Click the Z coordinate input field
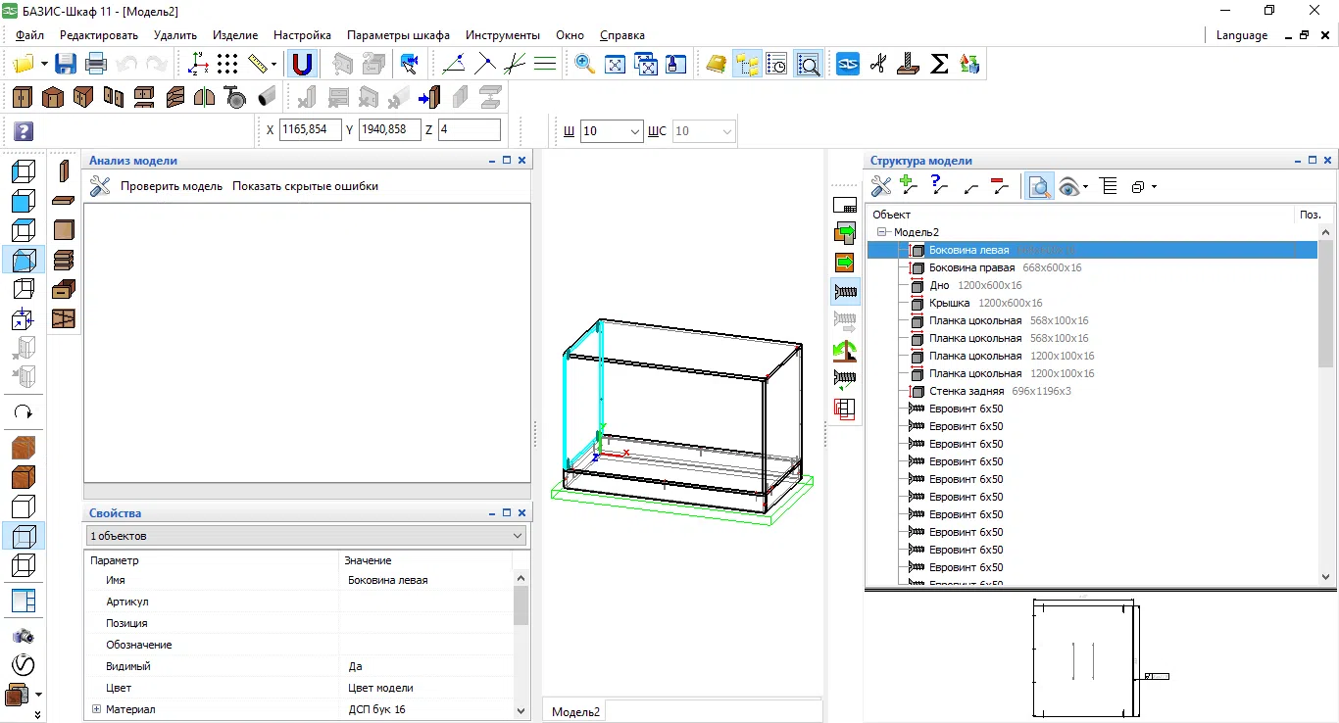Image resolution: width=1339 pixels, height=723 pixels. point(470,129)
